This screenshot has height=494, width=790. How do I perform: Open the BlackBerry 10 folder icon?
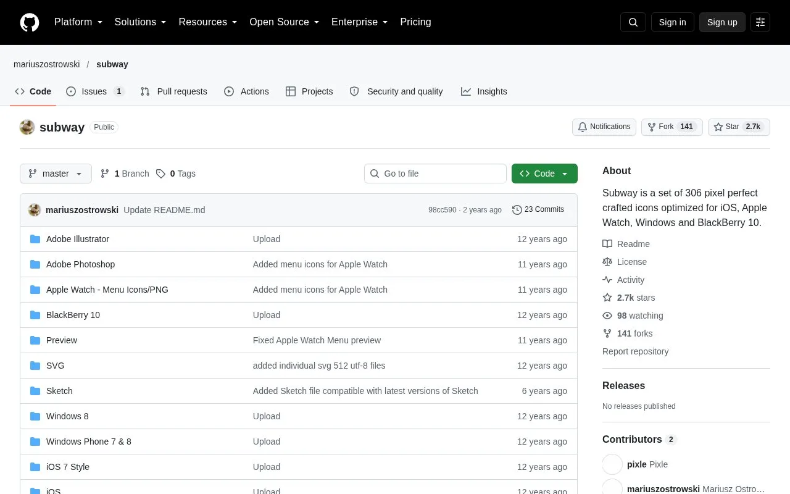pos(35,315)
